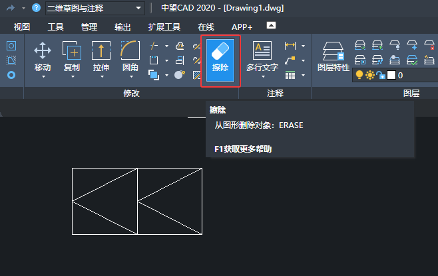Select the Copy (复制) tool

coord(72,56)
